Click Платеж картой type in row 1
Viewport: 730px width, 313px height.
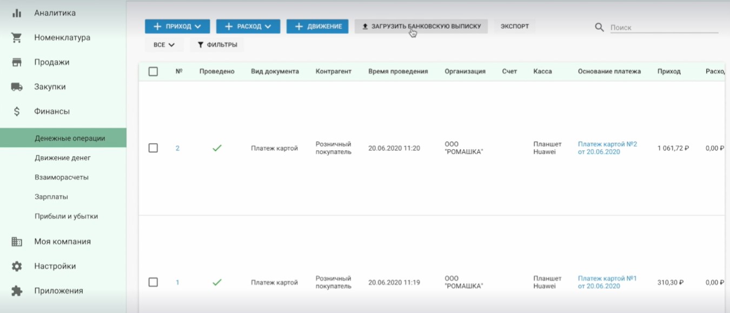[x=274, y=282]
